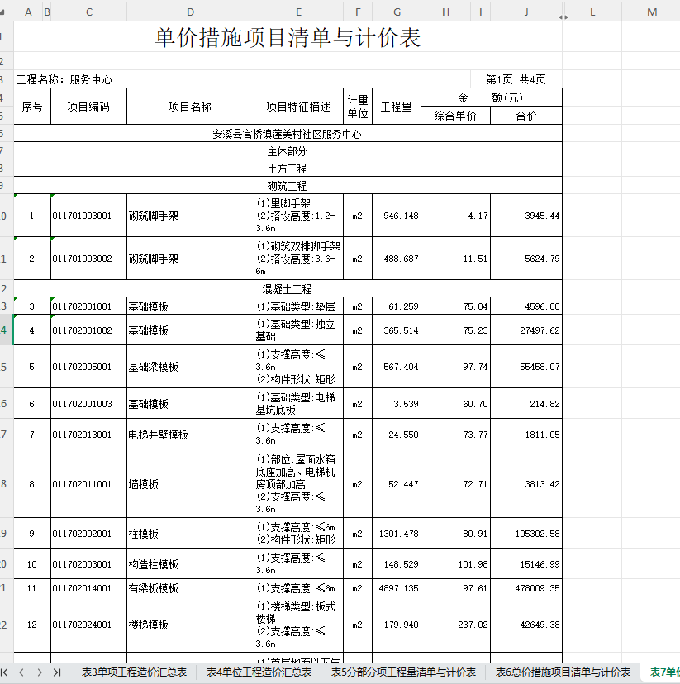This screenshot has height=684, width=680.
Task: Select unit price cell 11.51
Action: pos(455,259)
